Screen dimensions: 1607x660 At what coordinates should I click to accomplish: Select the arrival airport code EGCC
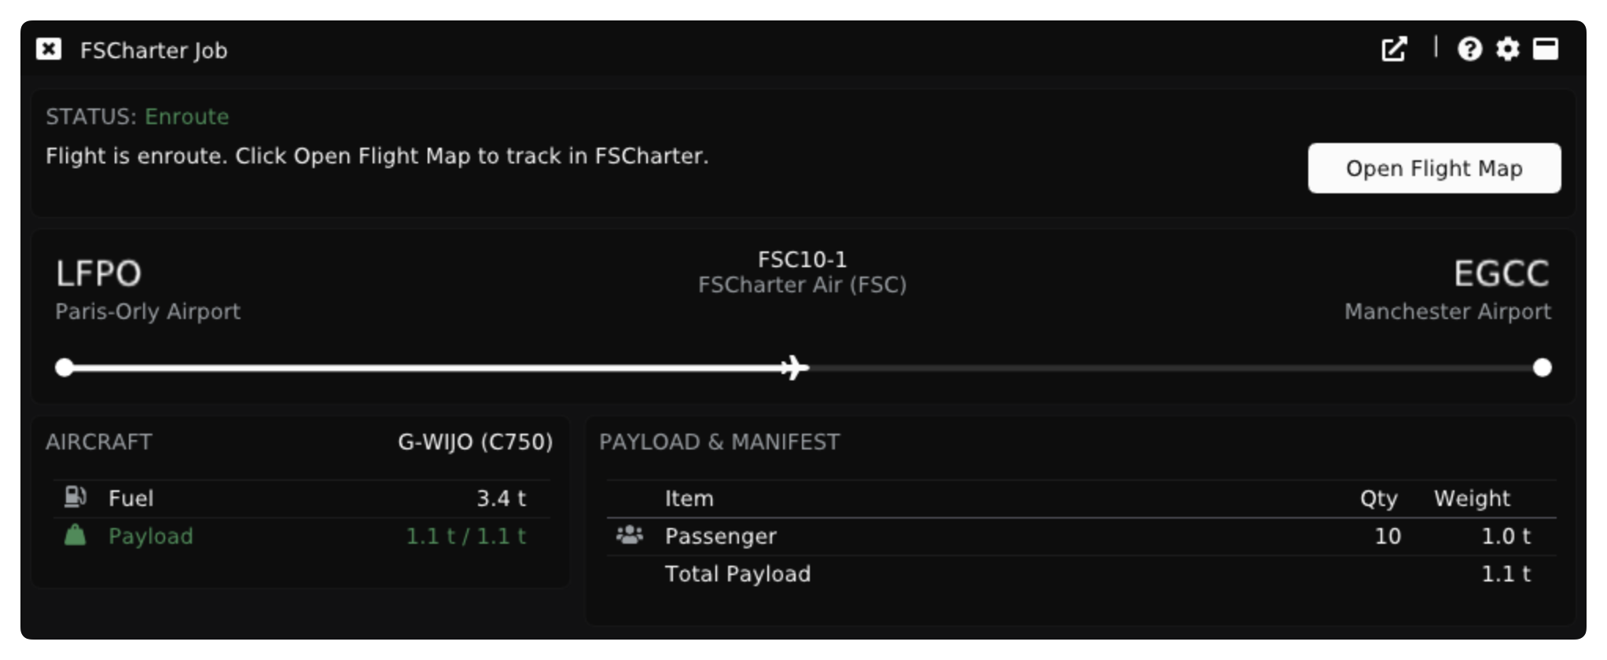coord(1501,272)
